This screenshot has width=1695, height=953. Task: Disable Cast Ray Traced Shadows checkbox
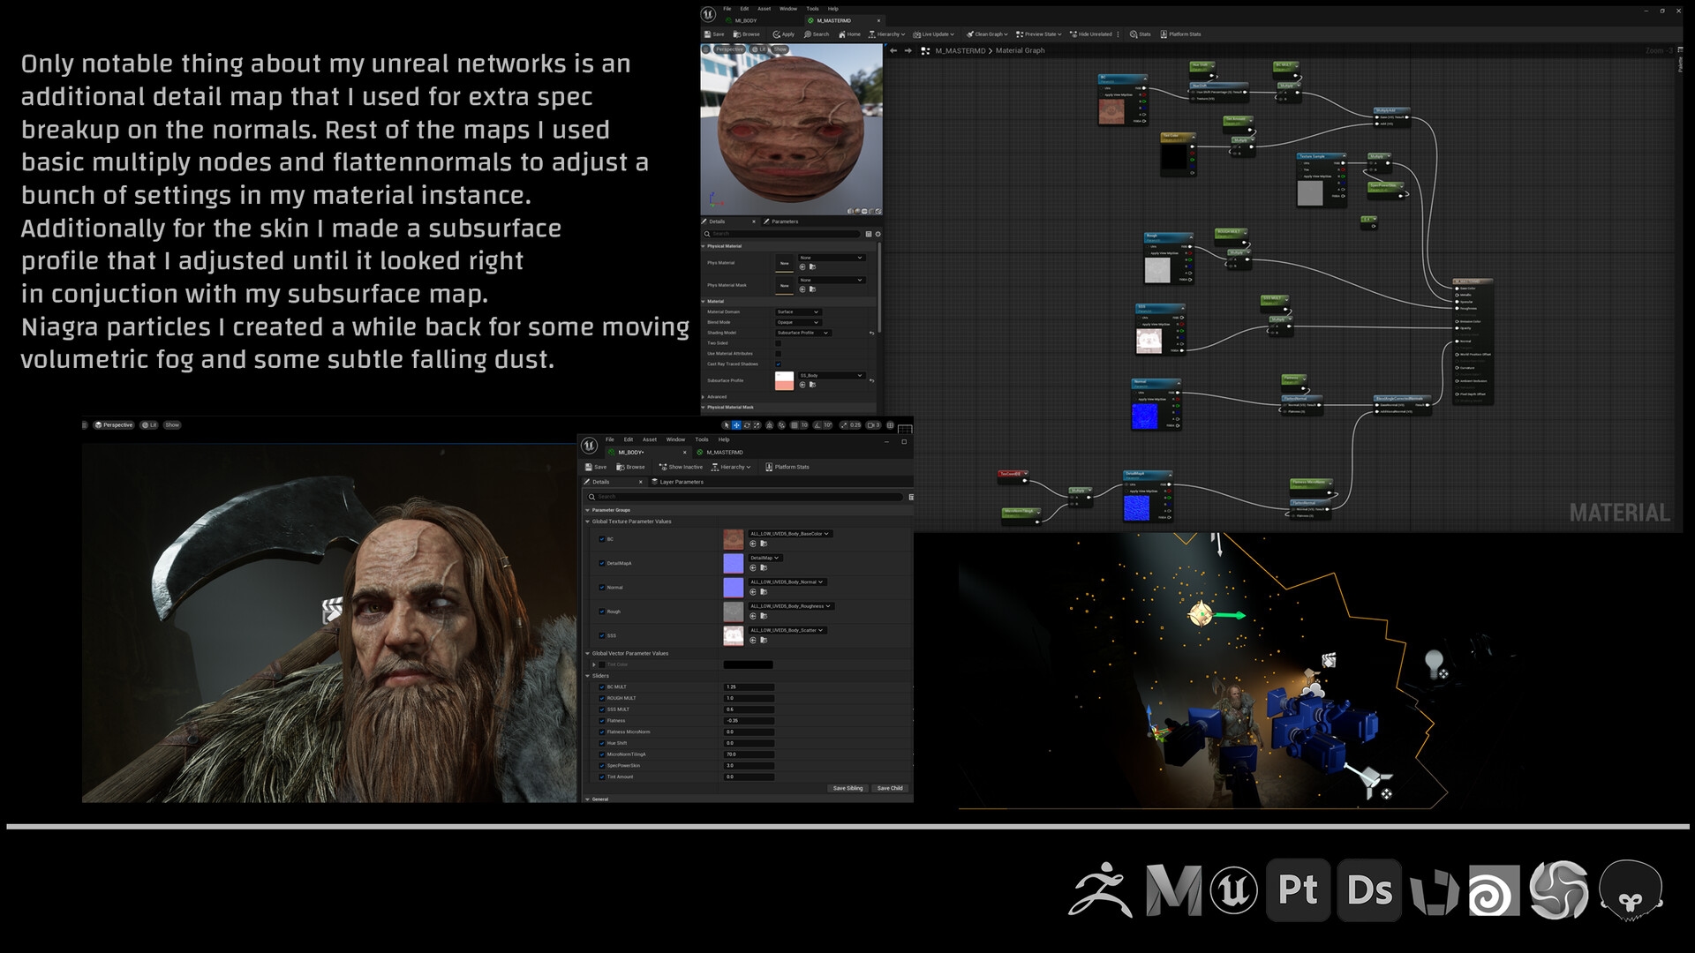click(778, 364)
